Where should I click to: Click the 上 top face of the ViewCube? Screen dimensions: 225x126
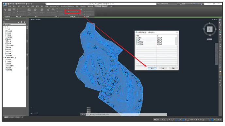pyautogui.click(x=210, y=29)
